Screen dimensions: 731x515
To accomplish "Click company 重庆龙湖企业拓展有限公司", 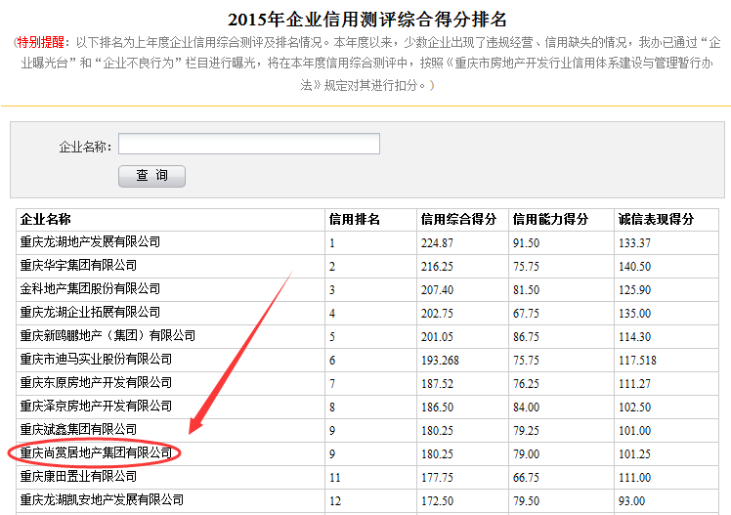I will pos(90,313).
